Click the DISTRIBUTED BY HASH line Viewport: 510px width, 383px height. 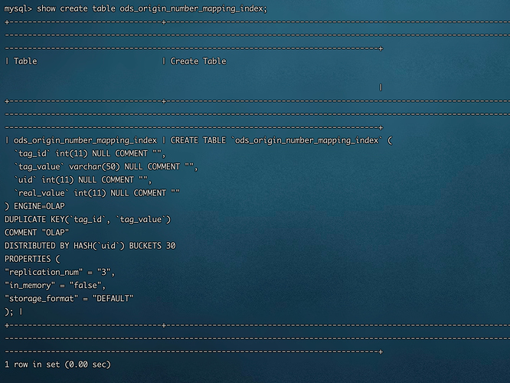69,246
